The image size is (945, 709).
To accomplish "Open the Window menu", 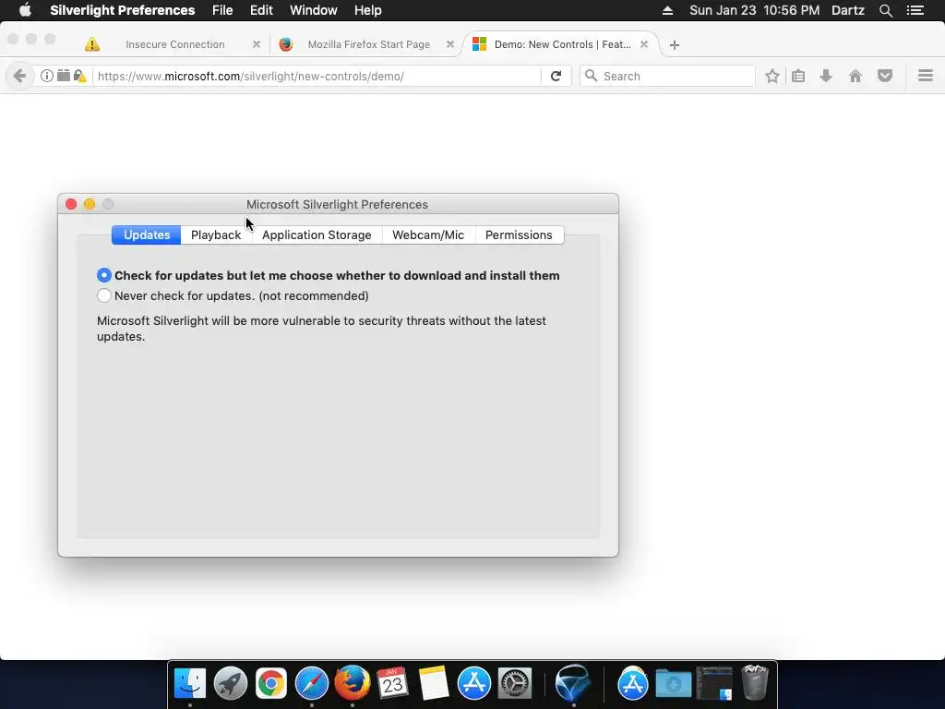I will (314, 10).
